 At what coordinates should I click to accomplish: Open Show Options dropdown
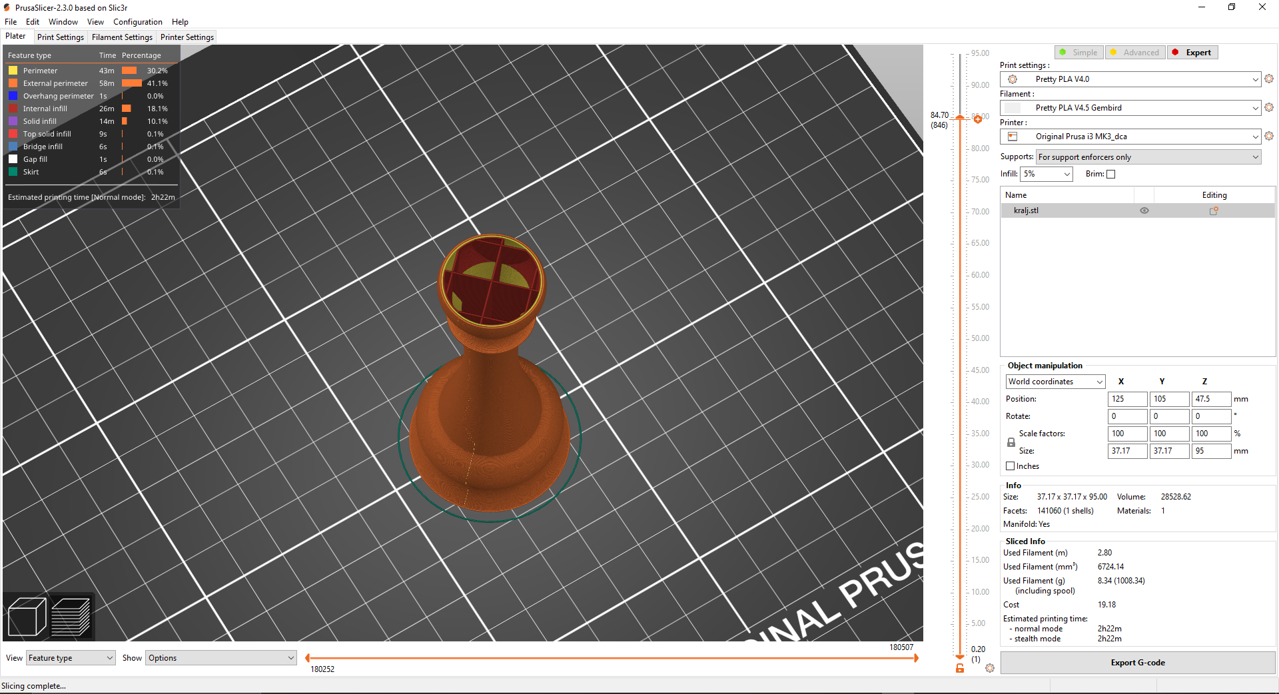point(221,658)
